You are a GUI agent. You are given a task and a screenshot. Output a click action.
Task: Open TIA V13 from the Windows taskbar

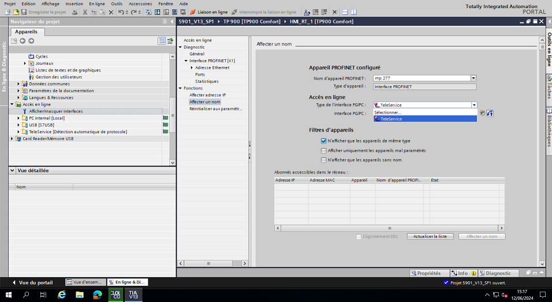click(133, 295)
